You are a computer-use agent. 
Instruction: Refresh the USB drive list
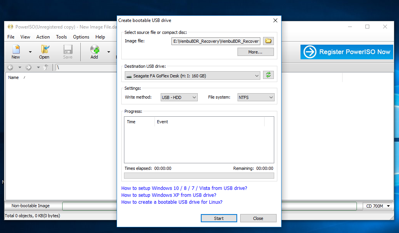268,75
